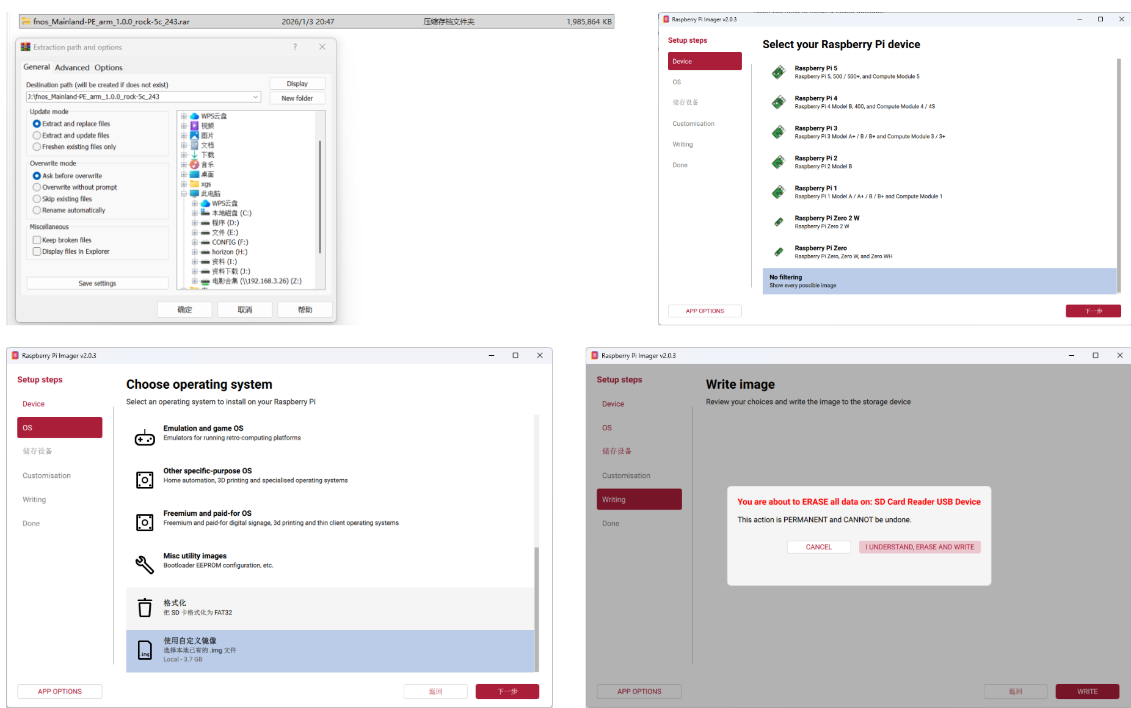Select Extract and update files radio
1131x708 pixels.
click(37, 135)
